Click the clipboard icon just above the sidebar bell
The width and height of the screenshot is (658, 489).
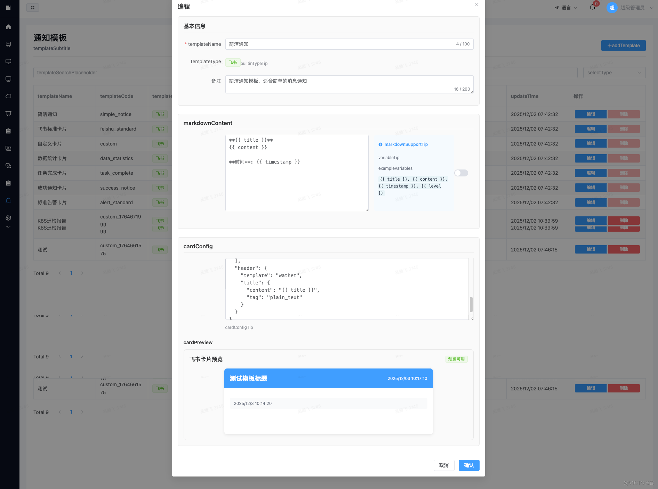[8, 183]
